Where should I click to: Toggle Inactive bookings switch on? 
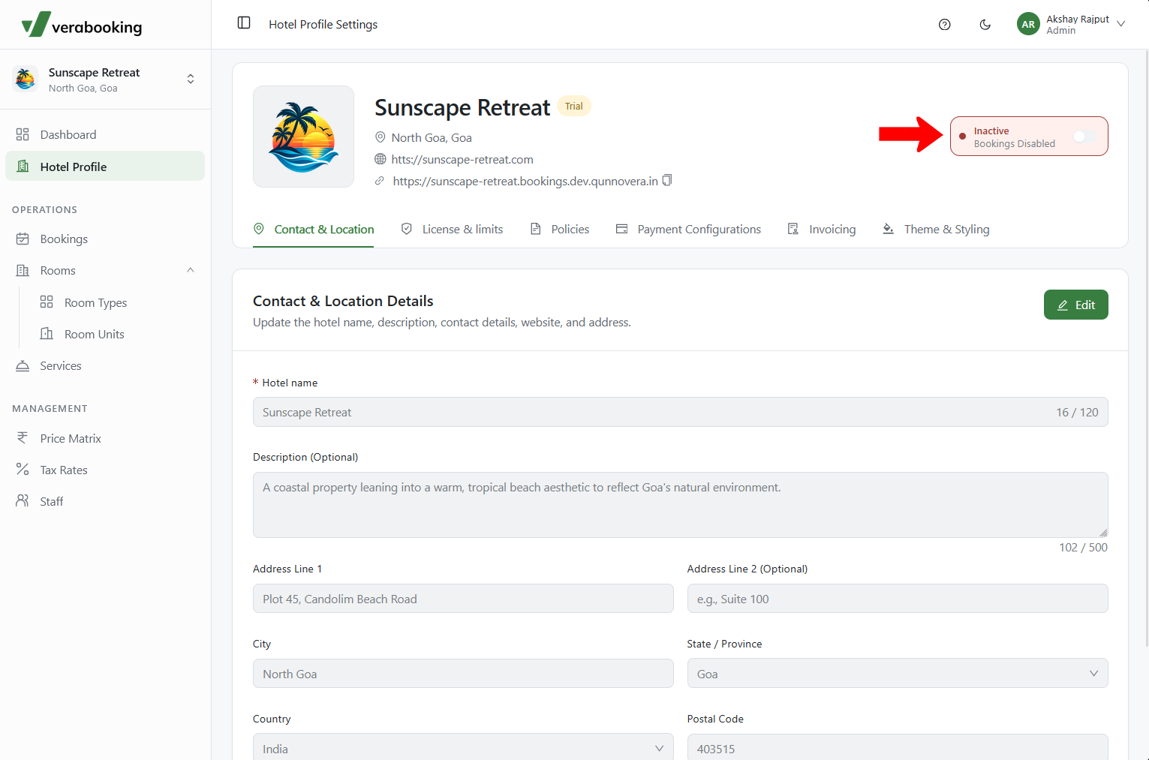1084,137
